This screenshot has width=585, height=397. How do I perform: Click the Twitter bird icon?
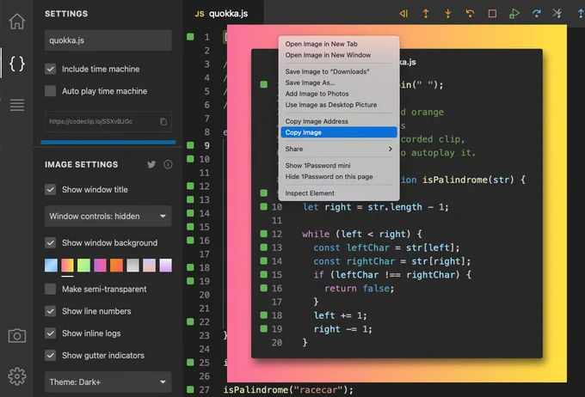(x=151, y=164)
